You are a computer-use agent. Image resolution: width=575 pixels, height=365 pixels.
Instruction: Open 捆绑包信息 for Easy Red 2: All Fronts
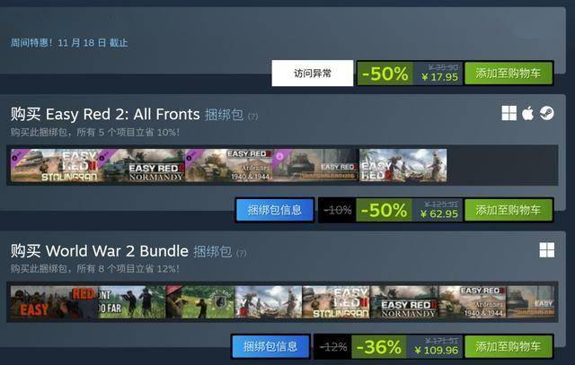(275, 210)
